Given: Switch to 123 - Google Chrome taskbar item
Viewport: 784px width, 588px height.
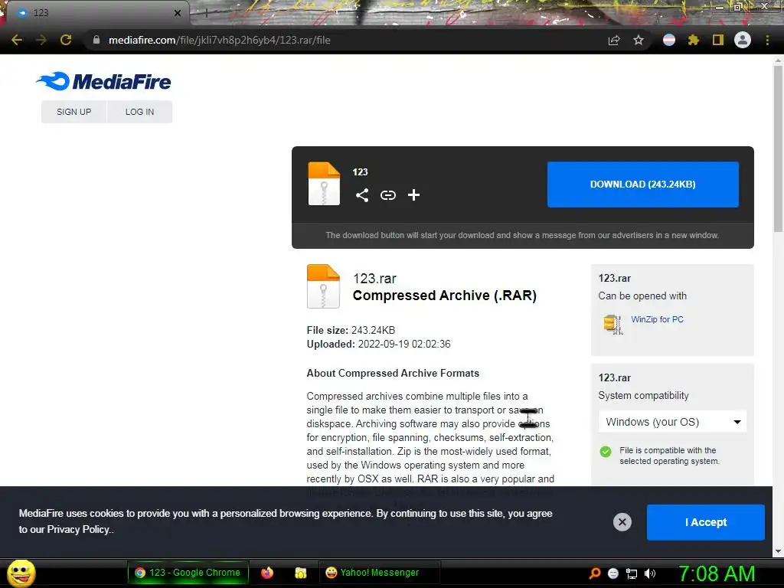Looking at the screenshot, I should tap(188, 573).
